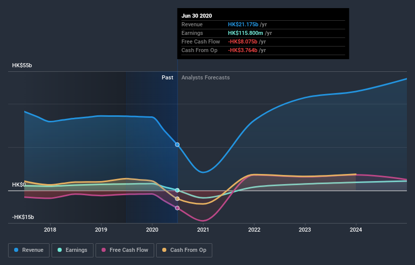
Task: Toggle the Free Cash Flow legend button
Action: pyautogui.click(x=125, y=250)
